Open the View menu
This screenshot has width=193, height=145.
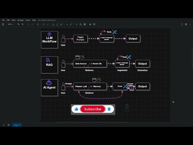point(13,20)
